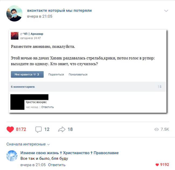Open the post timestamp вчера в 21:05
175x170 pixels.
pyautogui.click(x=40, y=16)
